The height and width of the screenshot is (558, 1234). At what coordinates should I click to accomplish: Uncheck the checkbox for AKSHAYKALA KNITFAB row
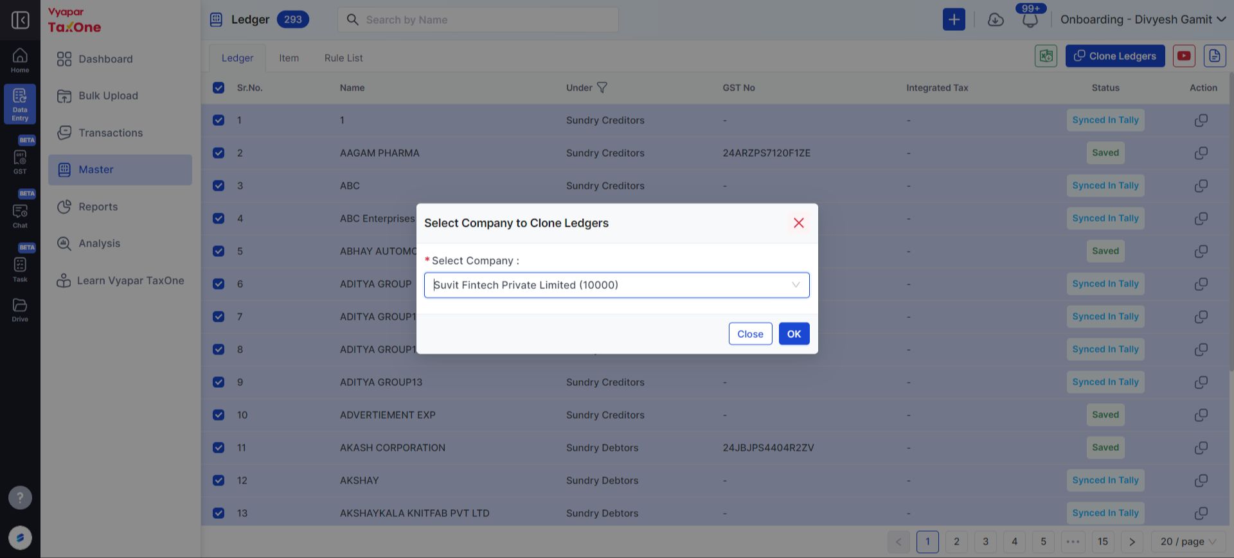click(219, 513)
